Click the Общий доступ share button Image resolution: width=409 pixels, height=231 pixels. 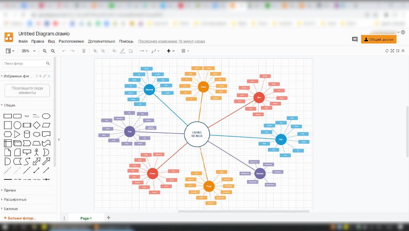point(378,40)
